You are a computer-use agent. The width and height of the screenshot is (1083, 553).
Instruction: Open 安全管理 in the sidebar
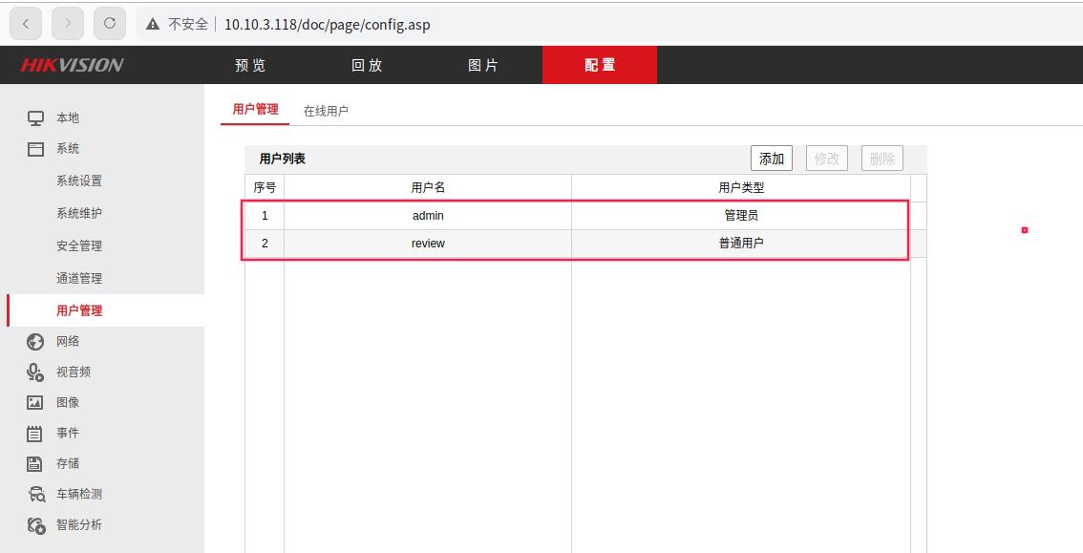79,246
